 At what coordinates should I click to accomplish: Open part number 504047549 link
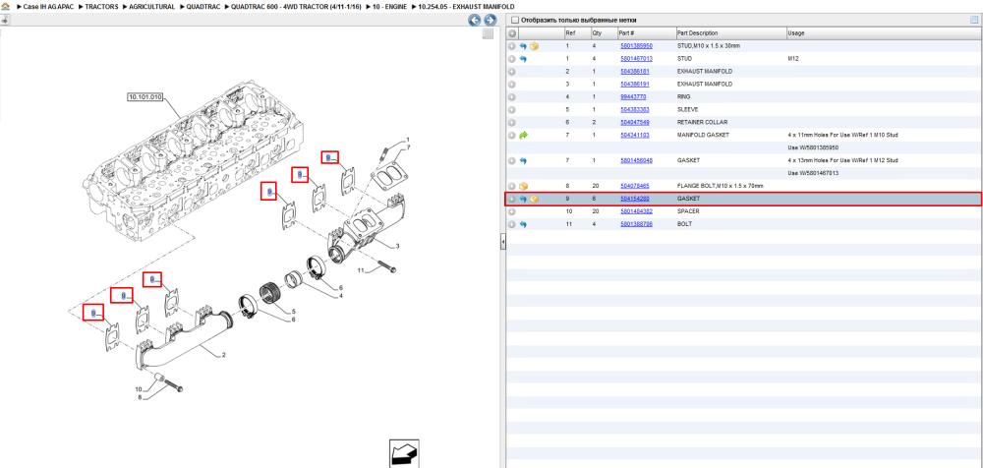coord(634,122)
